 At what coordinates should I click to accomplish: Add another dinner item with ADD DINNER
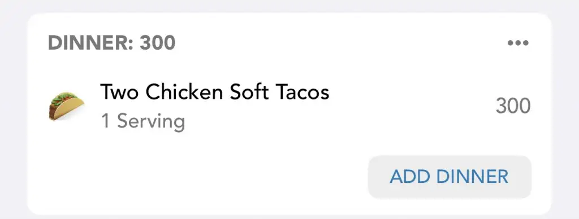tap(450, 177)
